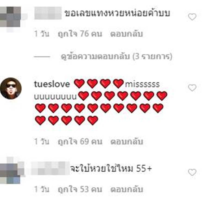Click the 1 วัน timestamp beside ถูกใจ 53 คน
This screenshot has height=206, width=204.
coord(42,189)
